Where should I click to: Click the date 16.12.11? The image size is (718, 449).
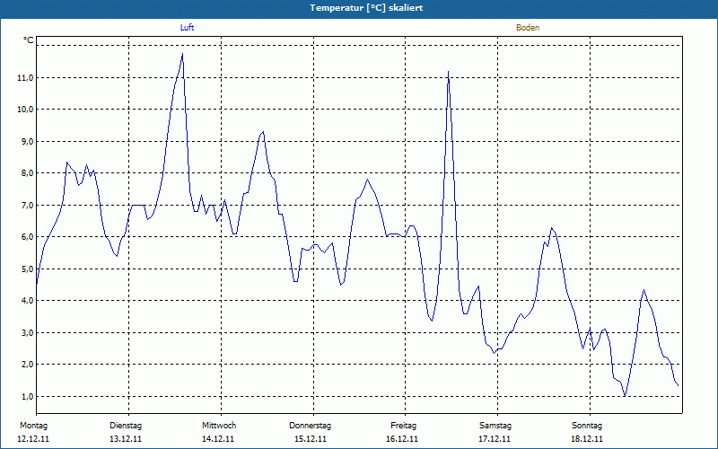pyautogui.click(x=402, y=439)
